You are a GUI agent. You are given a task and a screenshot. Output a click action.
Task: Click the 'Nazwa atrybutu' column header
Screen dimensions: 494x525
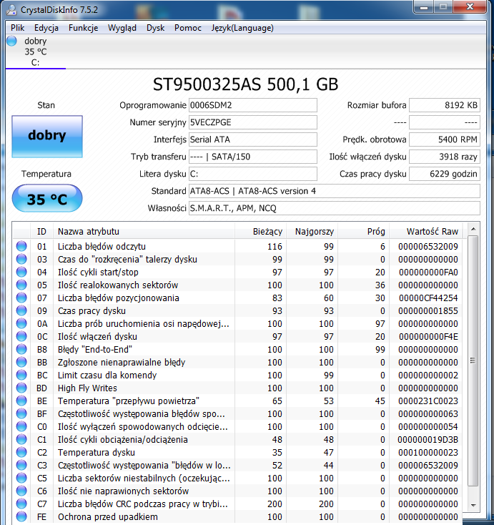click(x=144, y=231)
